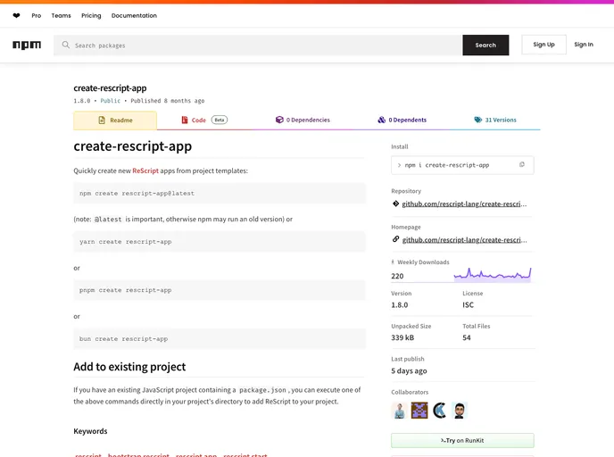Click the 1.8.0 value under Version
The image size is (614, 457).
(x=400, y=304)
